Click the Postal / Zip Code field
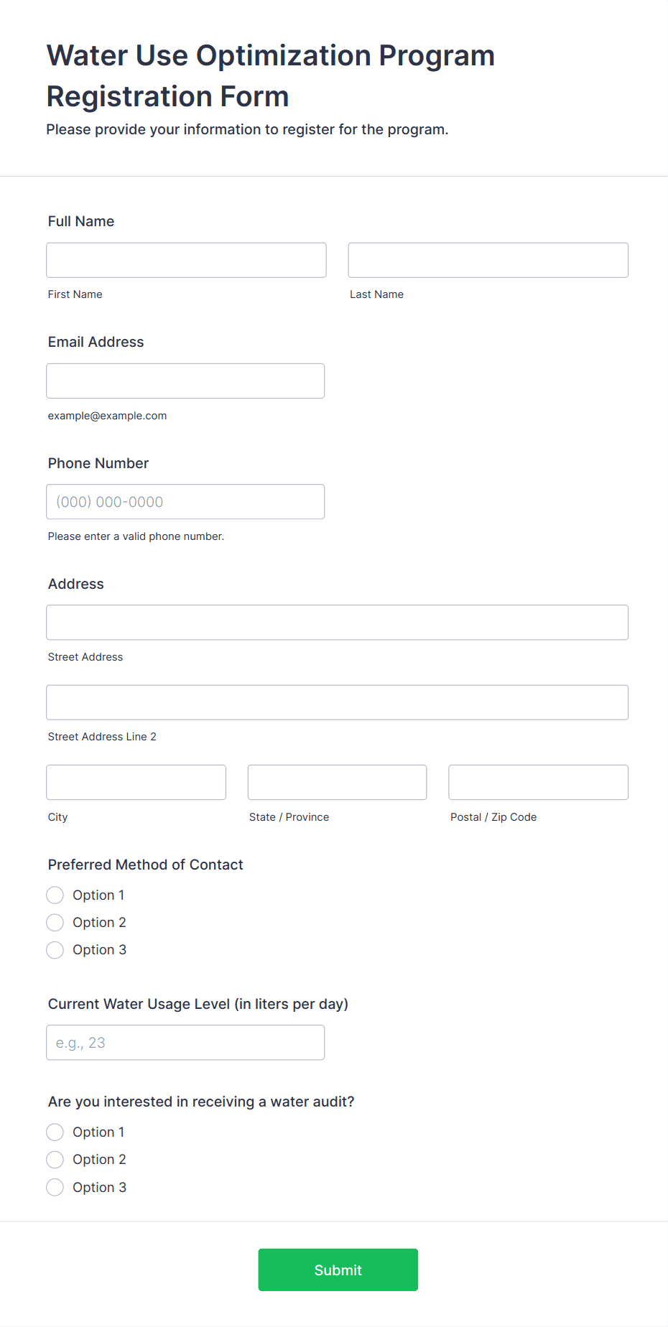Screen dimensions: 668x1327 [538, 782]
